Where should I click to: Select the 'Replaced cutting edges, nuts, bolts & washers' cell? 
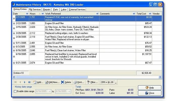(72, 33)
